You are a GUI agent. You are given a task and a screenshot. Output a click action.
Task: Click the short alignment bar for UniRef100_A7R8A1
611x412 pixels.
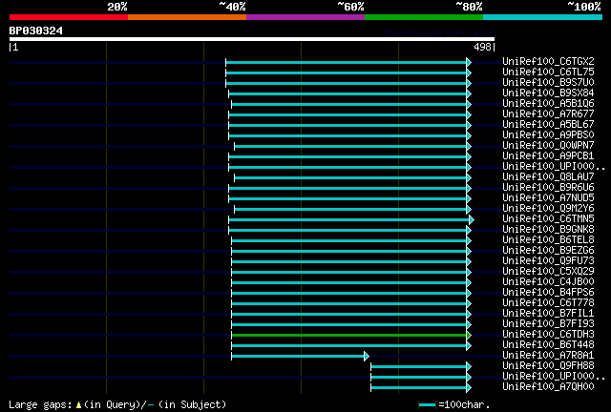click(300, 357)
